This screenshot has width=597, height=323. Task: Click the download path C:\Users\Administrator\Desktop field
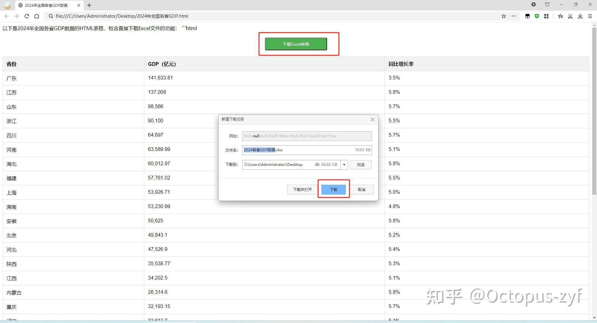click(x=291, y=165)
